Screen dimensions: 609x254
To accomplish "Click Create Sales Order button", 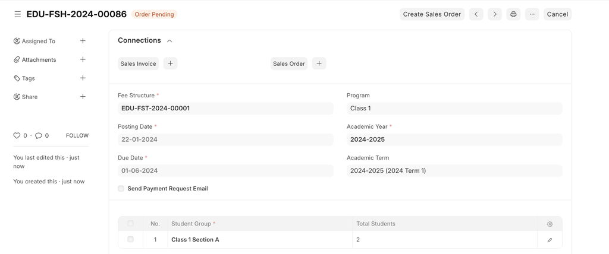I will [432, 14].
